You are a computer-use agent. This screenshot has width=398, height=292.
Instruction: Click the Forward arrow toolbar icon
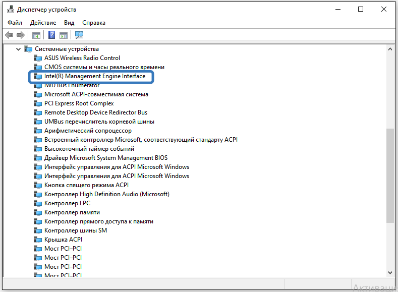point(21,35)
